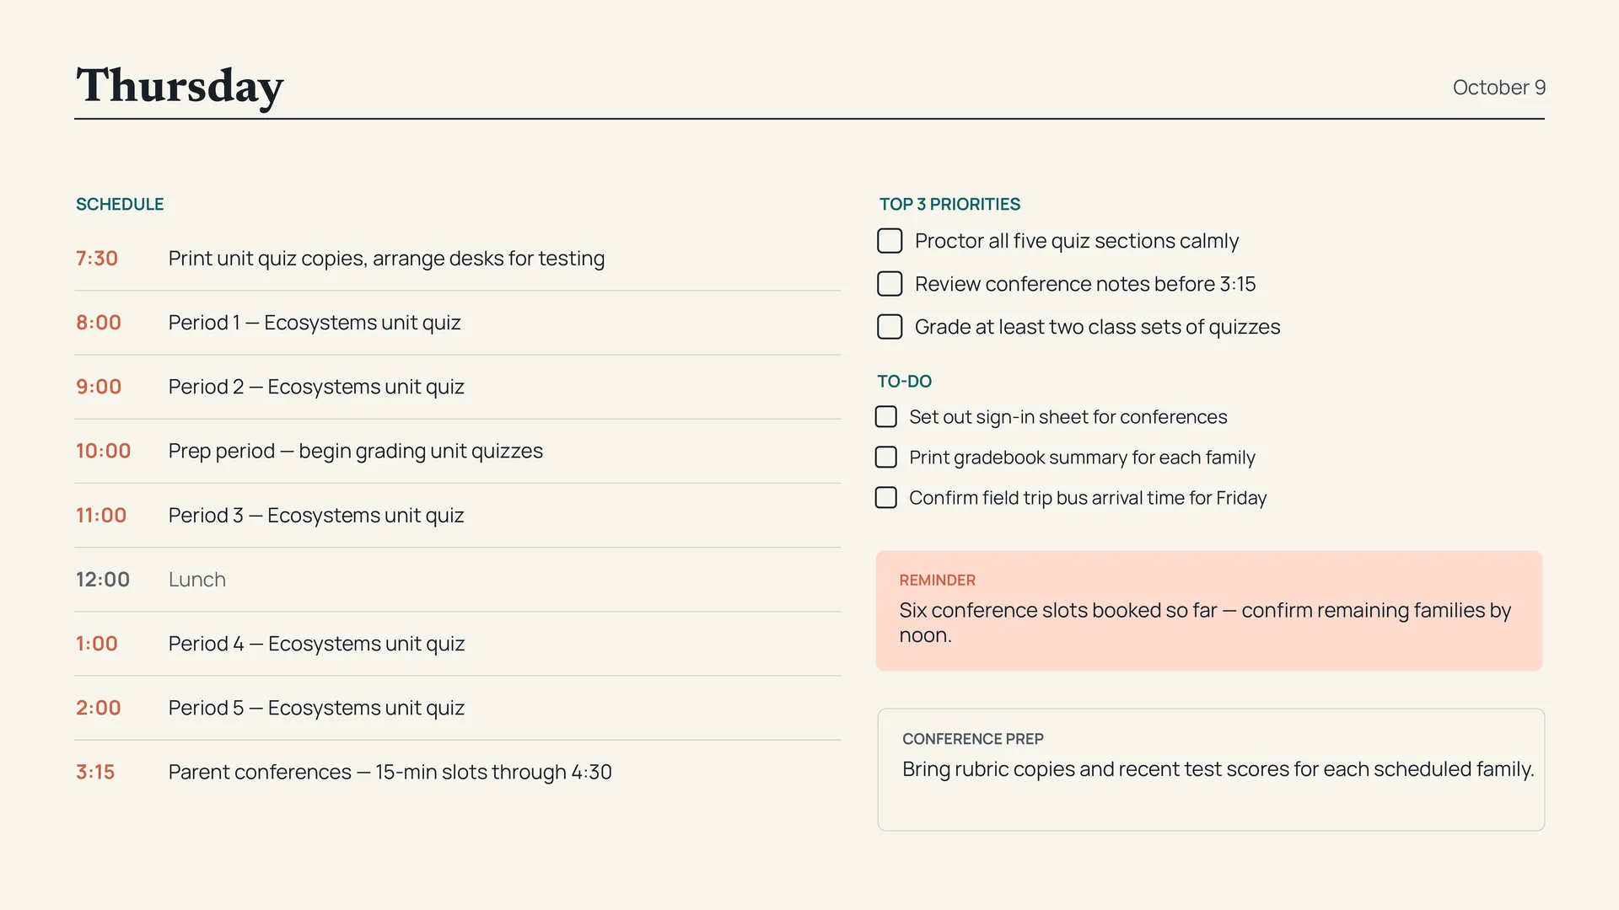Click the Thursday page title
1619x910 pixels.
pyautogui.click(x=180, y=86)
